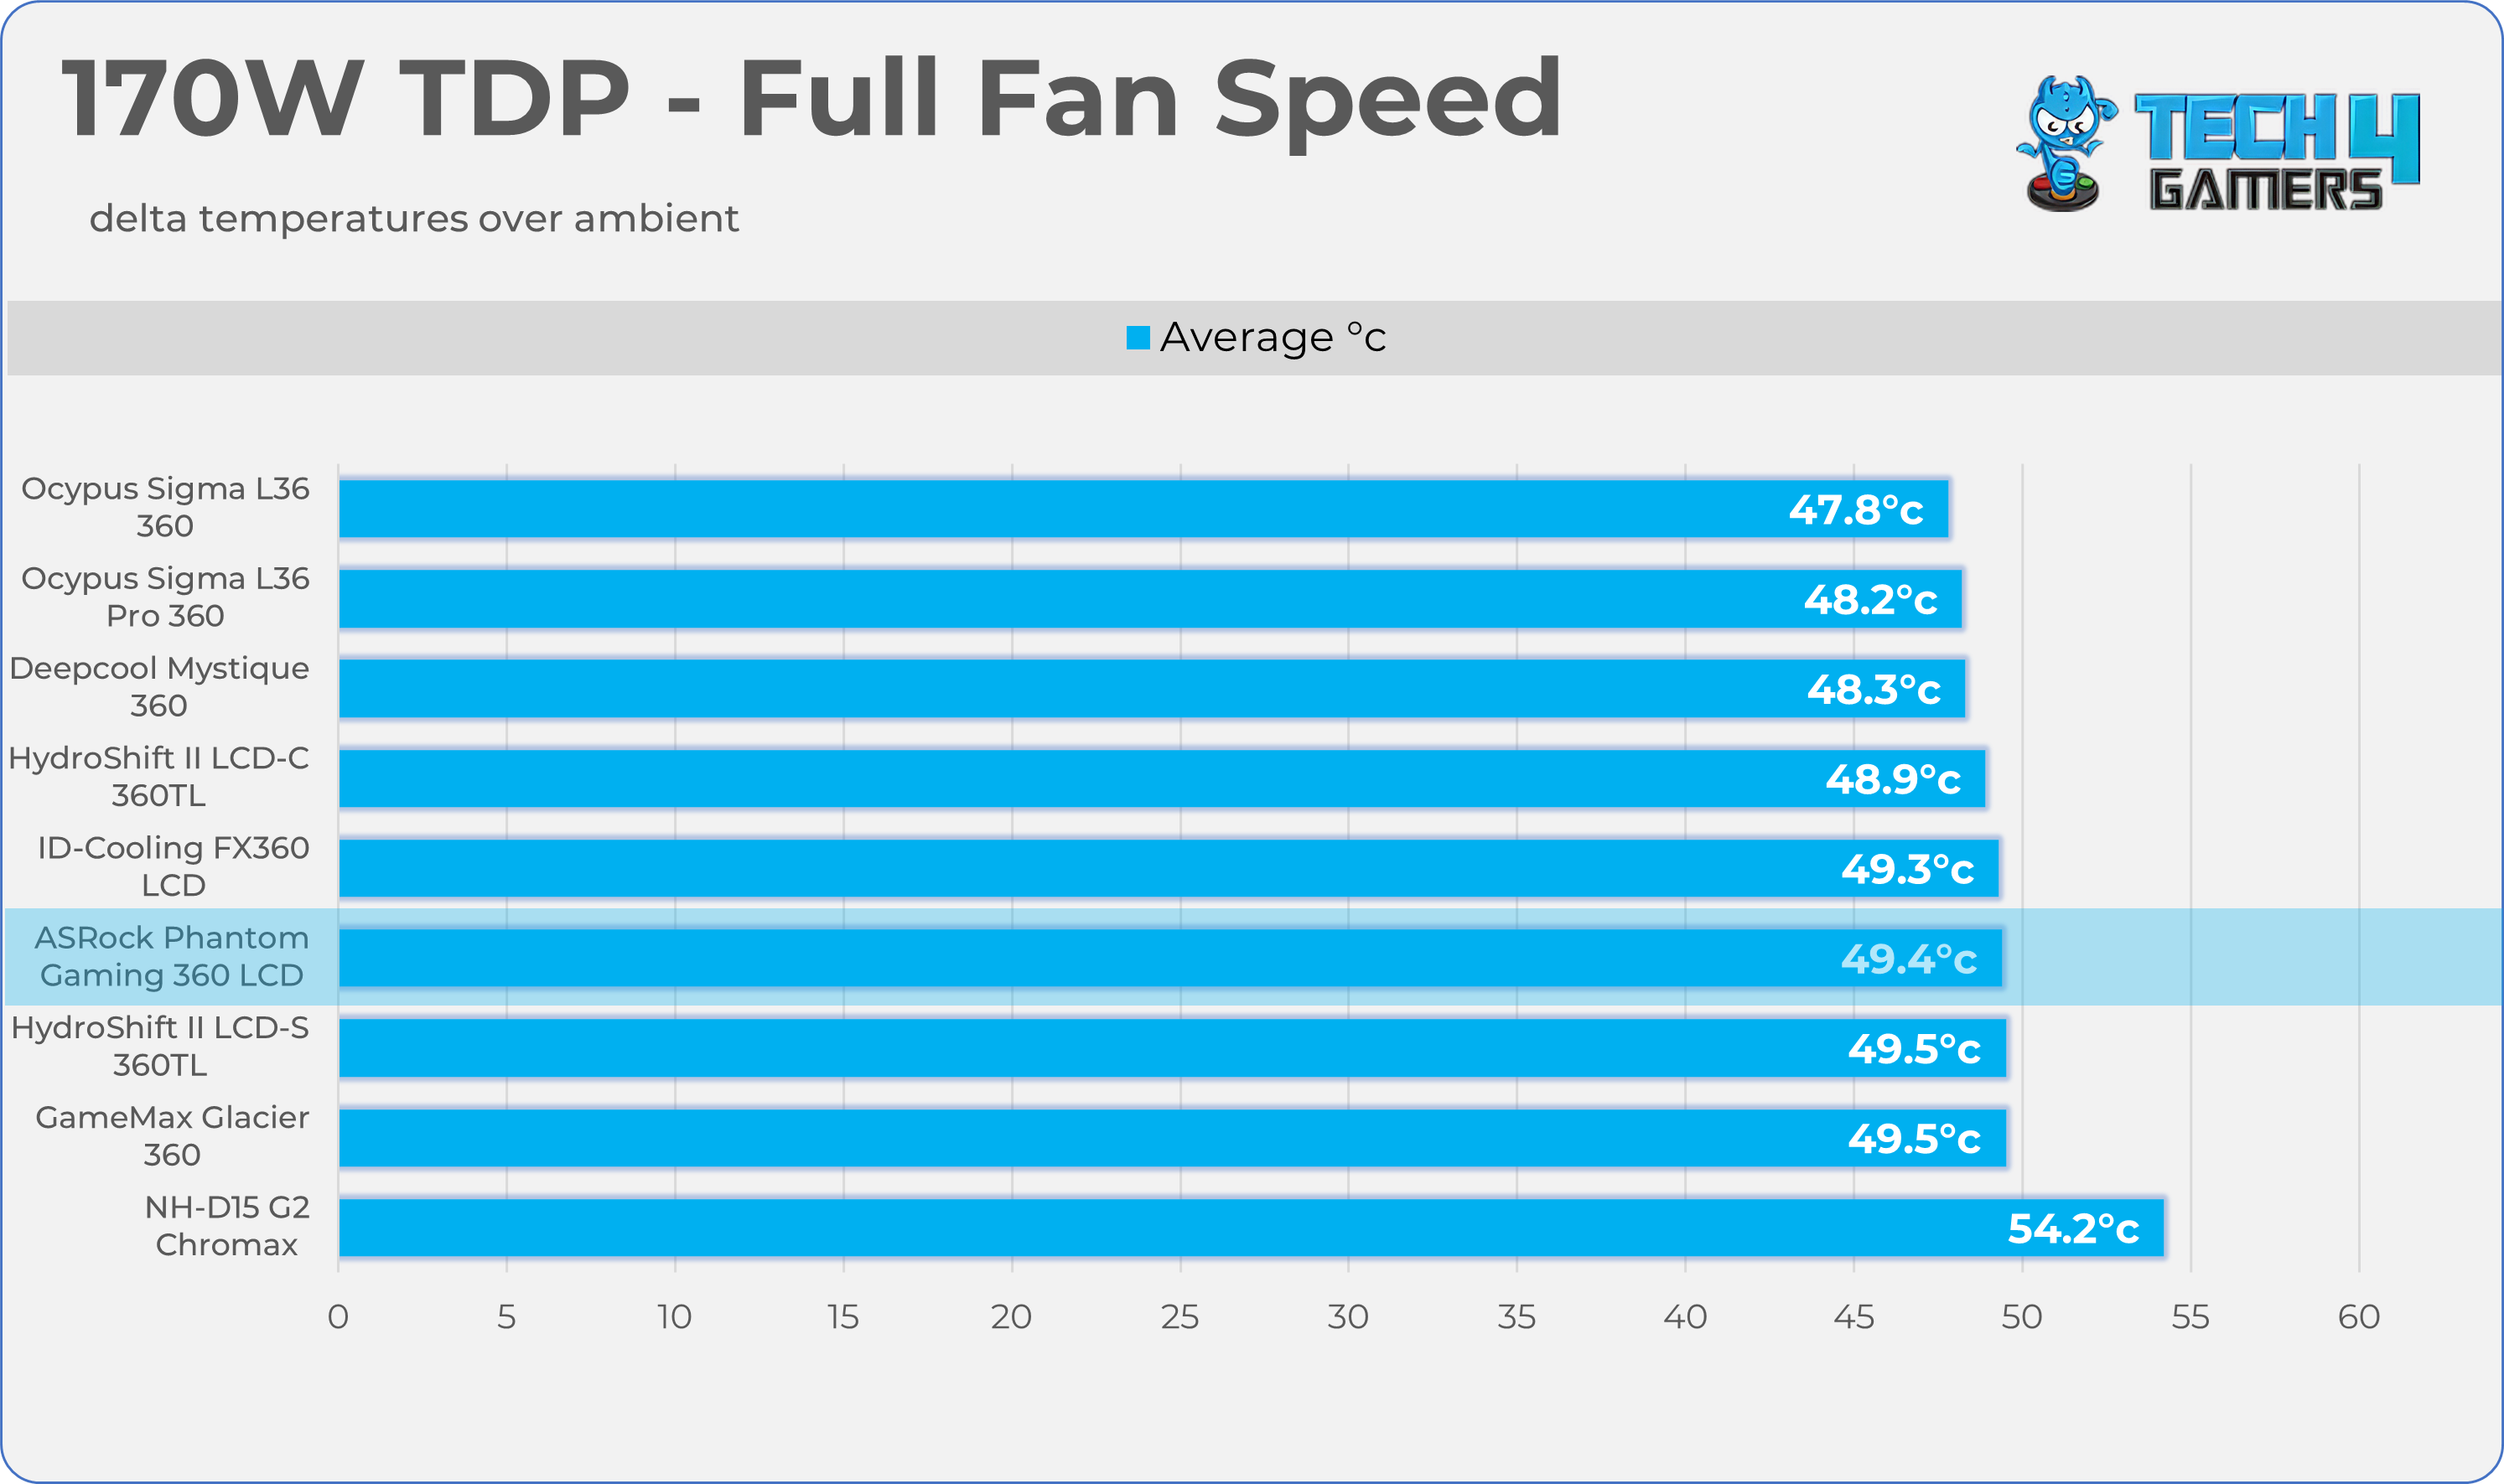Click the blue Average legend color square

tap(1138, 338)
